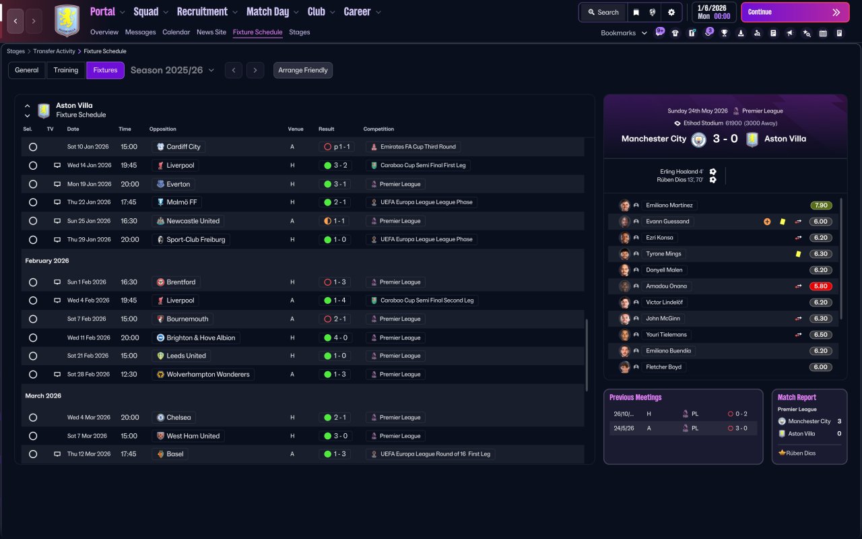Open the Match Report panel
The image size is (862, 539).
tap(809, 426)
